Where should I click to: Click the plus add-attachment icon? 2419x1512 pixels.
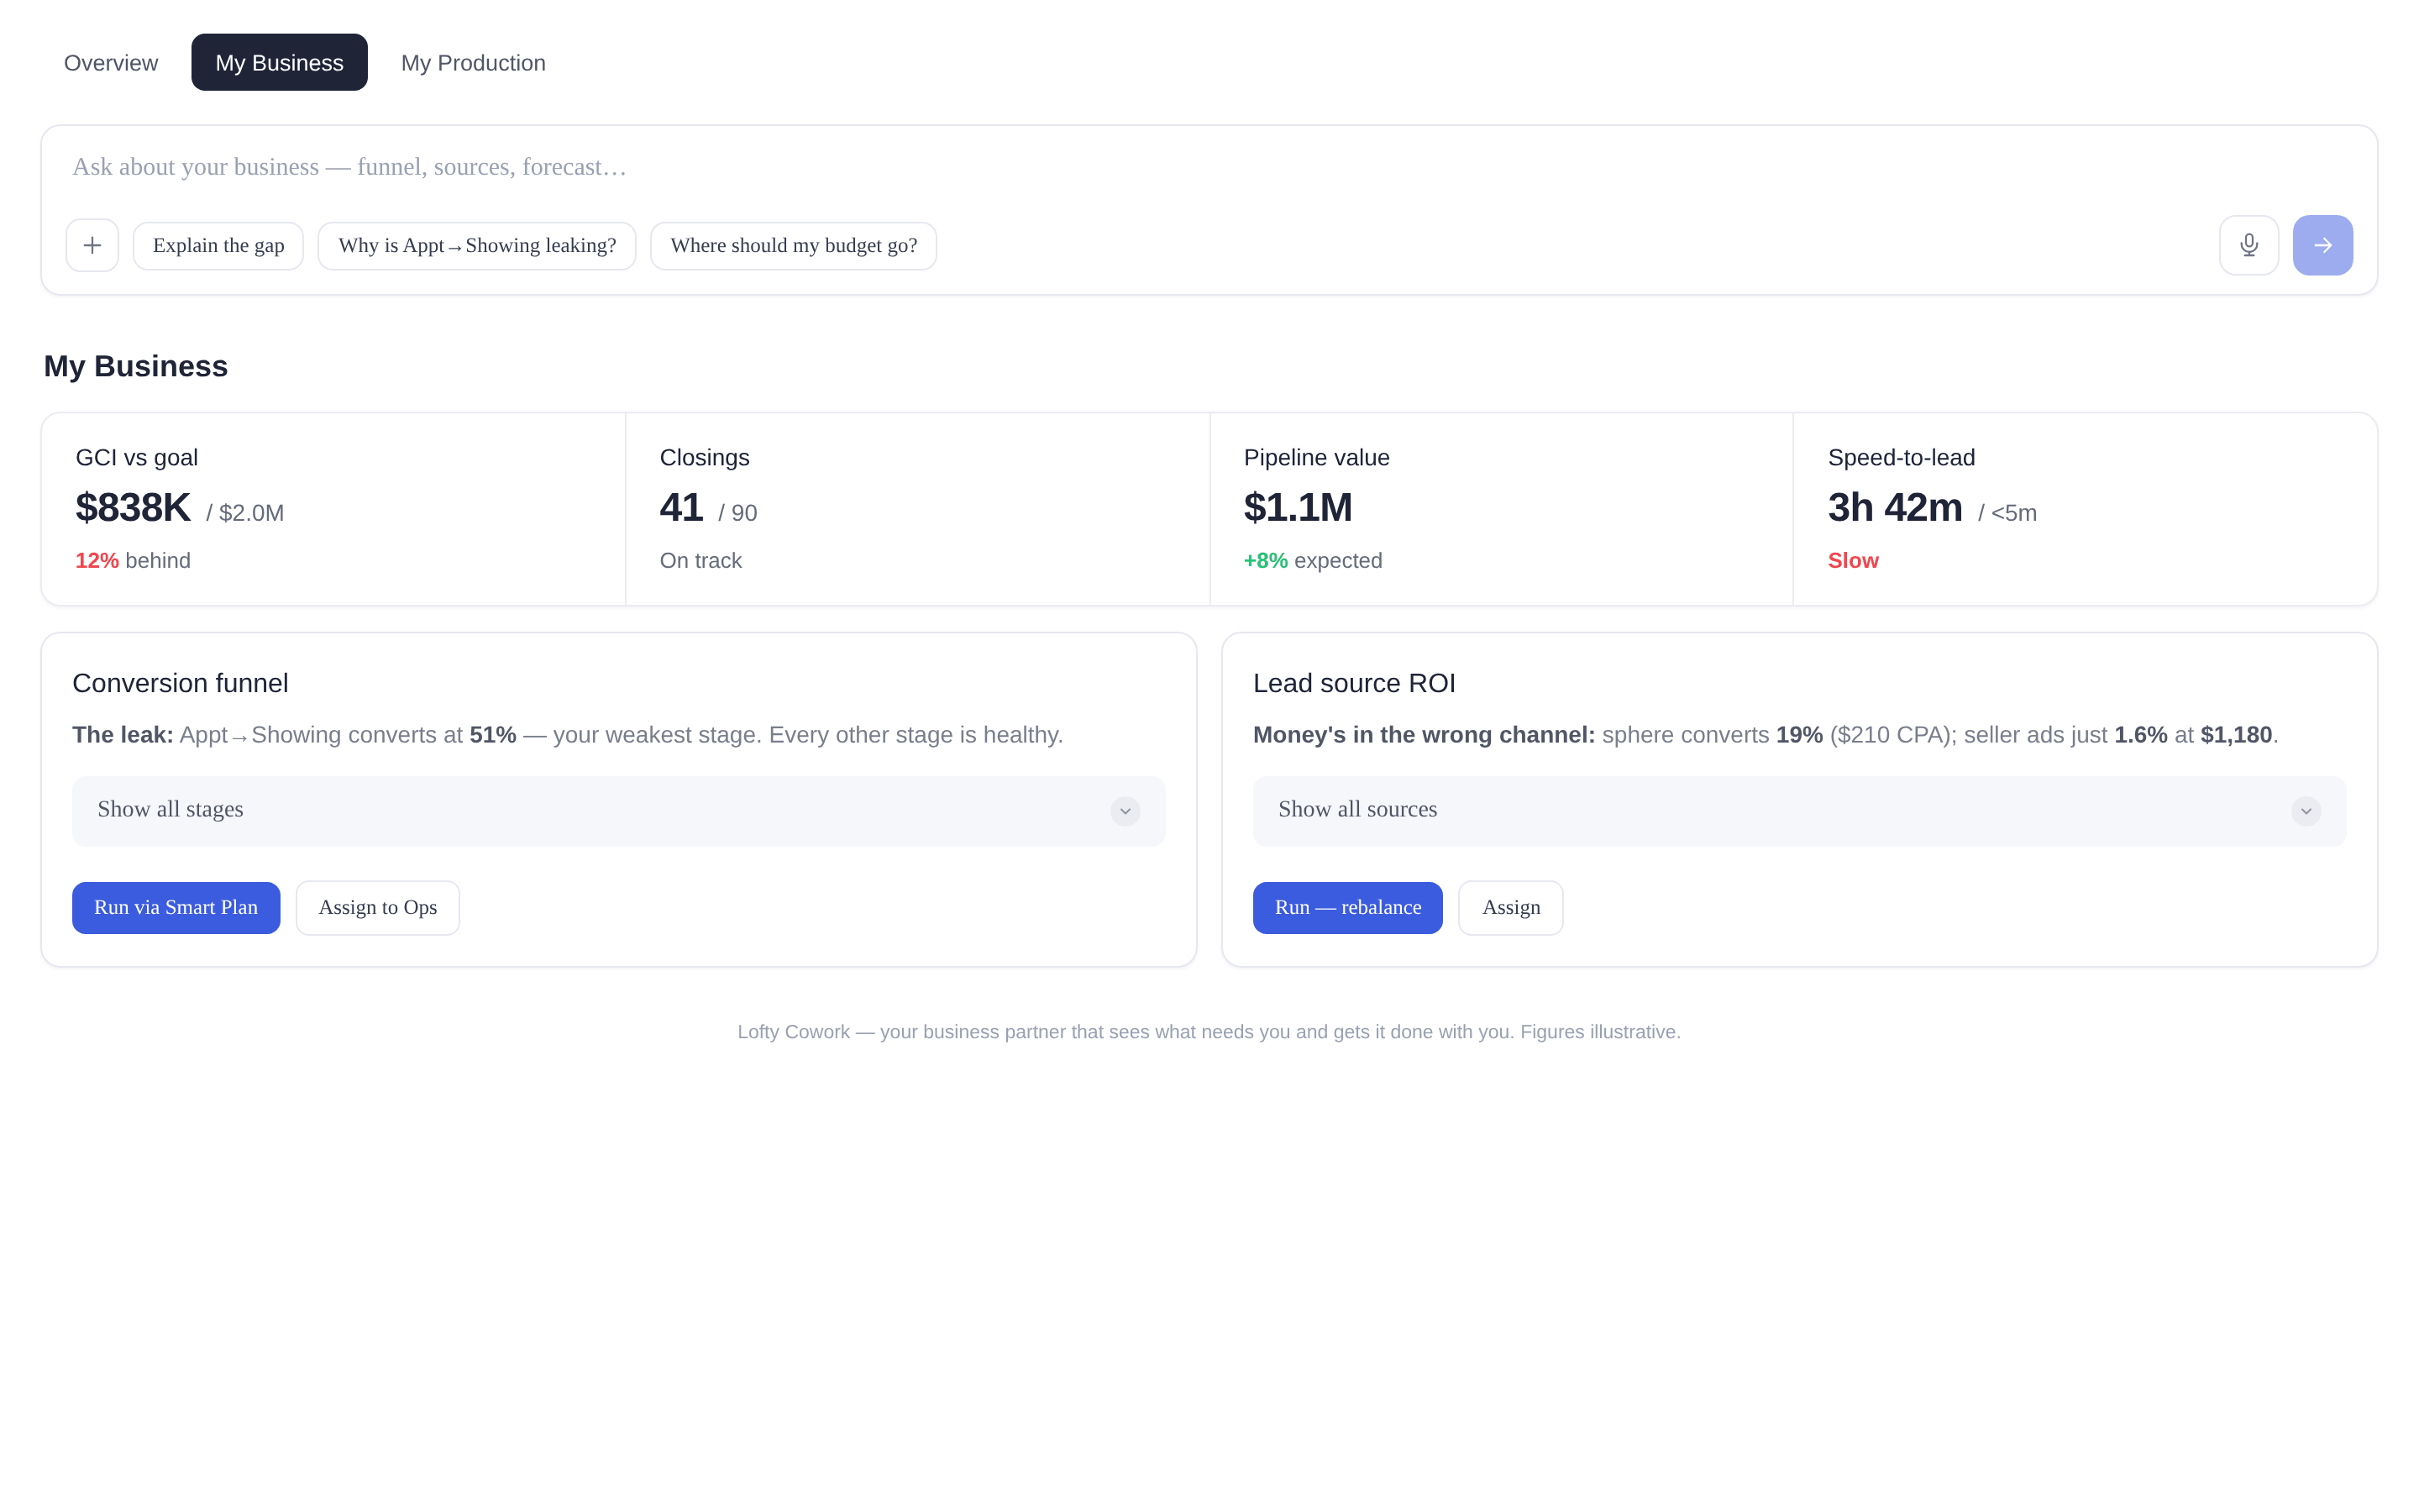(x=92, y=245)
